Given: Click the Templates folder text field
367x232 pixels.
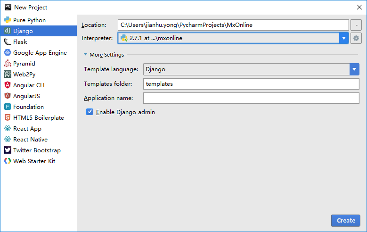Looking at the screenshot, I should (x=251, y=84).
